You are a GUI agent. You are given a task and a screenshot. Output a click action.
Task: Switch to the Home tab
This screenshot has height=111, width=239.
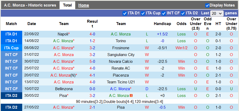point(84,5)
